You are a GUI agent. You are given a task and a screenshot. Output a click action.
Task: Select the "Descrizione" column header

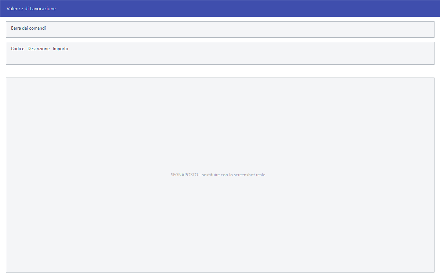point(38,49)
